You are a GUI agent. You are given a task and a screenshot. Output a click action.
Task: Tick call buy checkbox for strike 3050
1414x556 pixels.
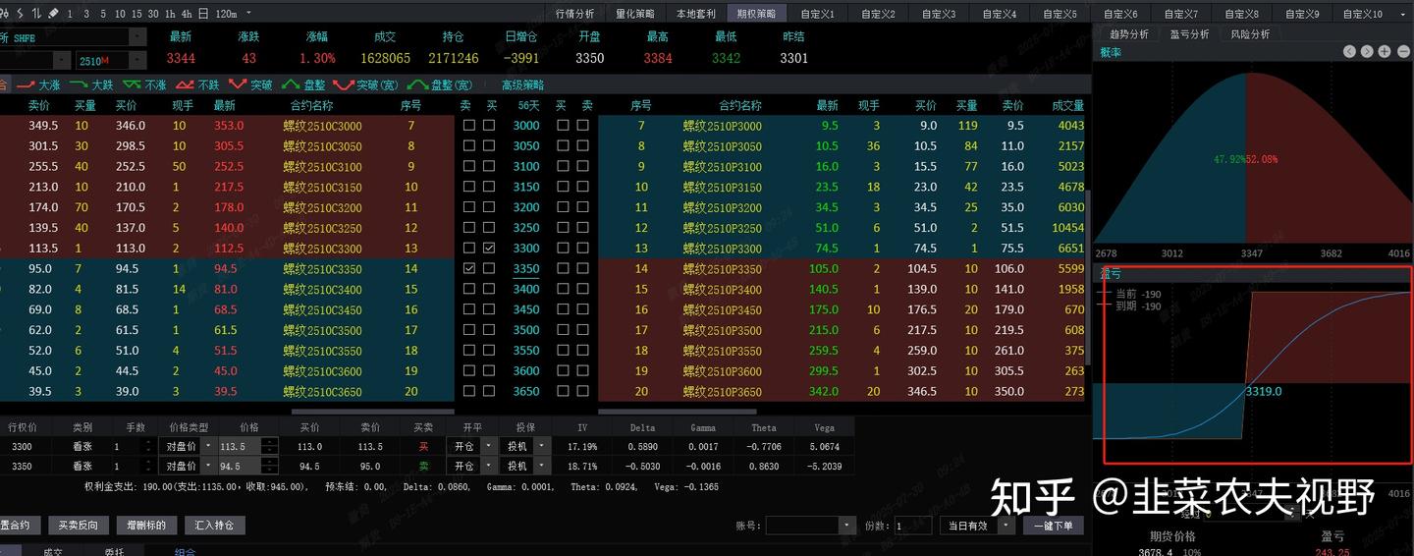491,146
